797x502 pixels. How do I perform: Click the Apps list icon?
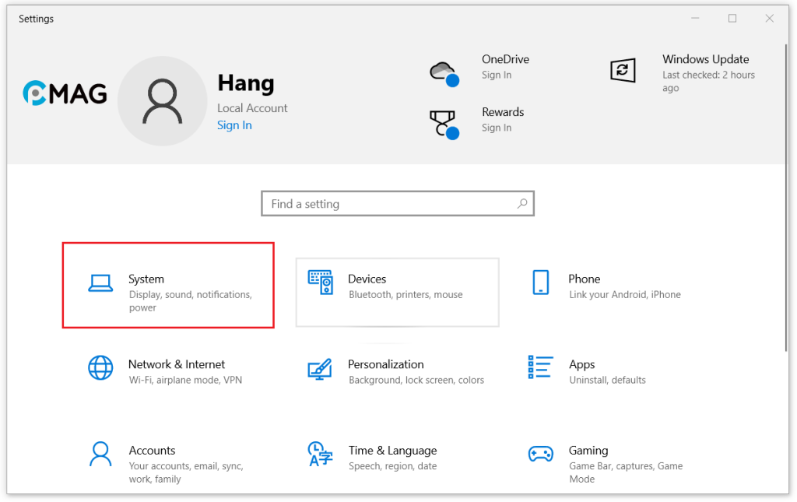(540, 367)
